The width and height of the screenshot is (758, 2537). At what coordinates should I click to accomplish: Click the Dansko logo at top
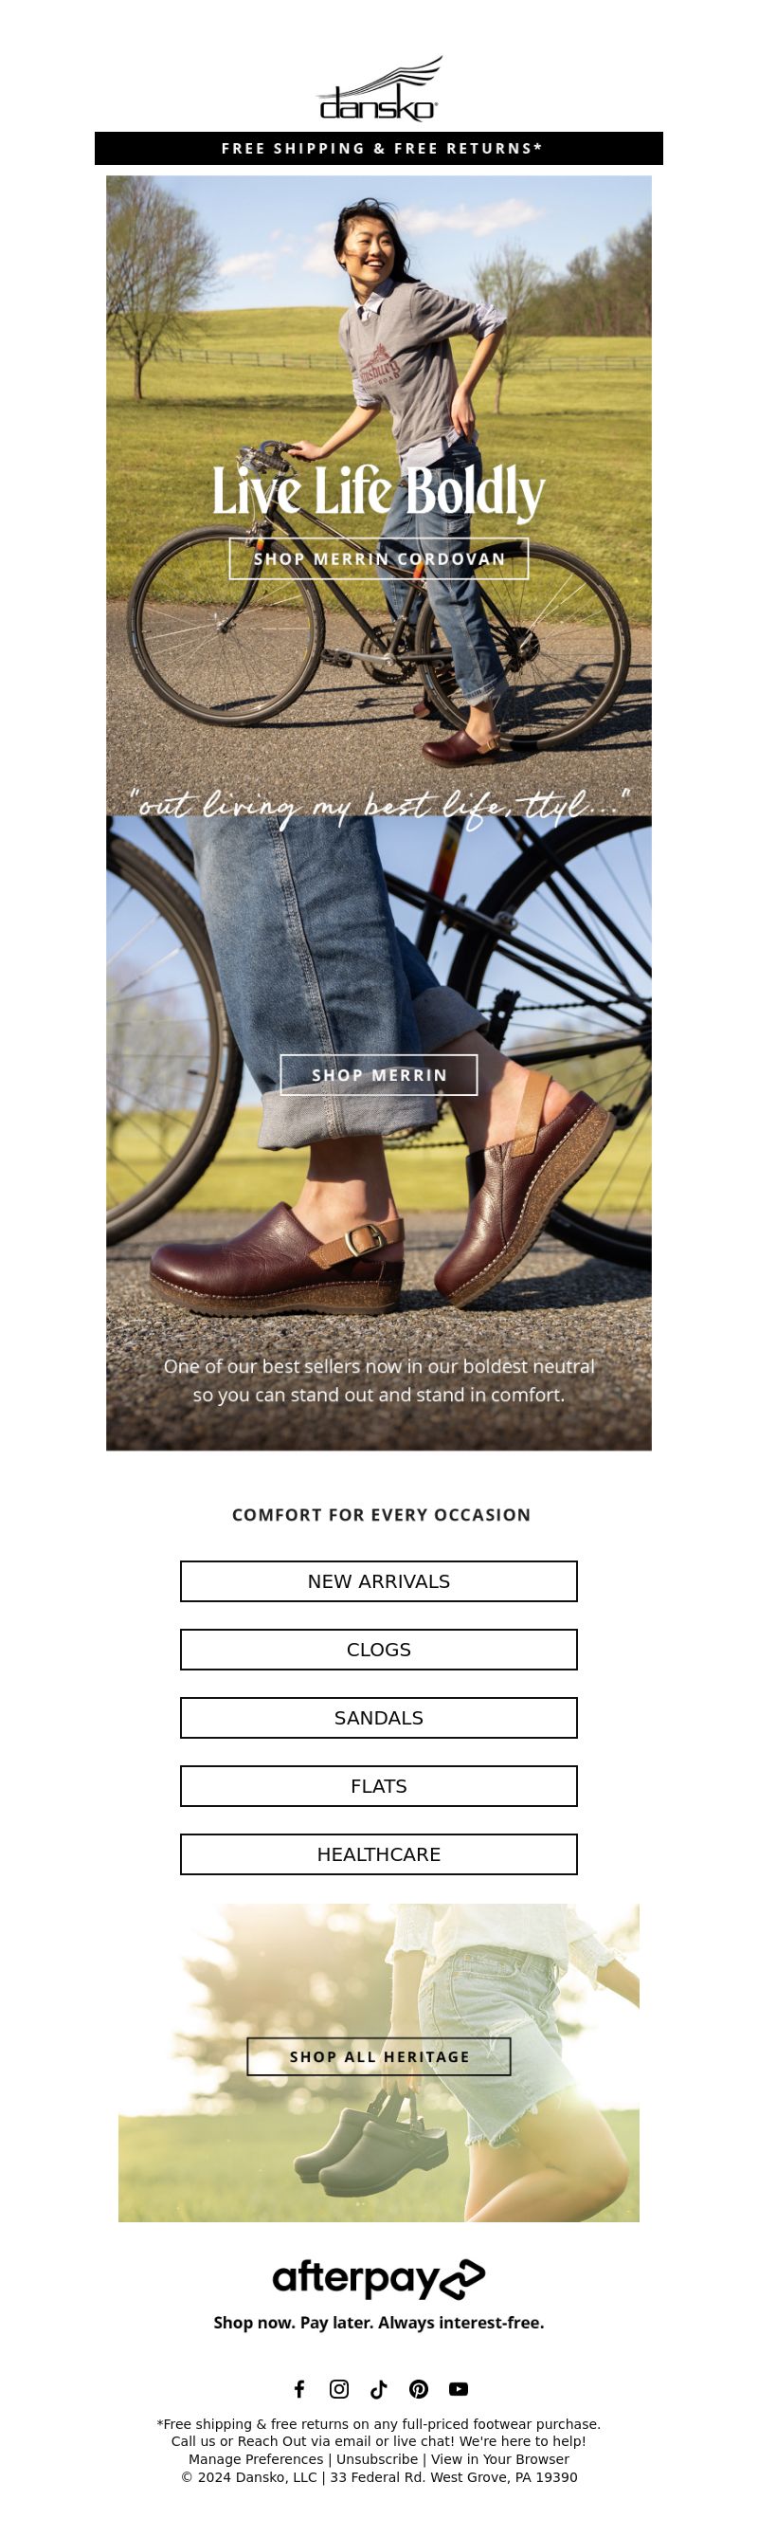379,88
